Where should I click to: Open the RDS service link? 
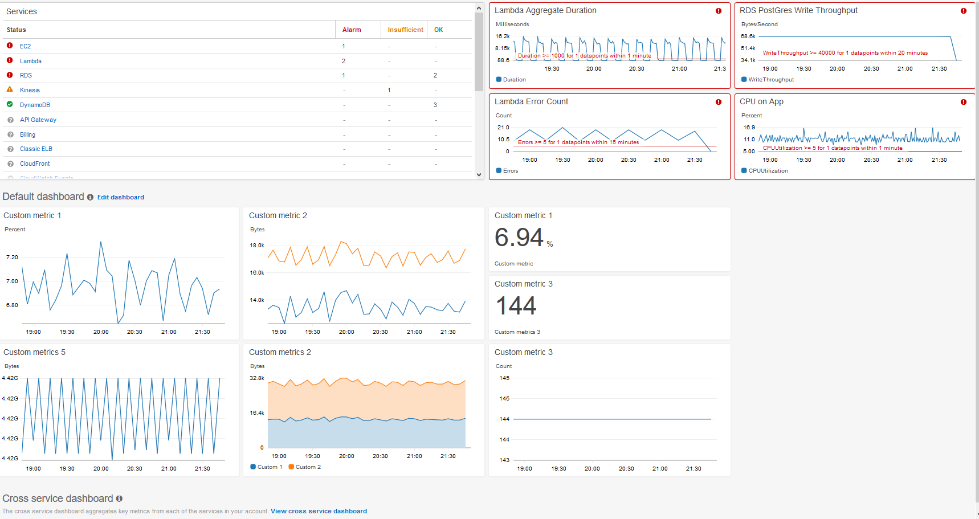[x=26, y=75]
